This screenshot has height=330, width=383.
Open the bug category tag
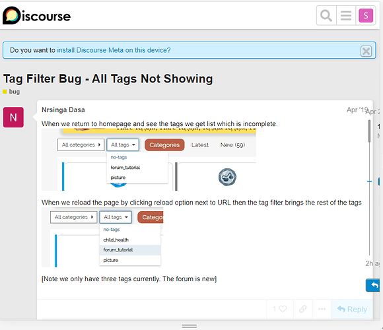11,92
